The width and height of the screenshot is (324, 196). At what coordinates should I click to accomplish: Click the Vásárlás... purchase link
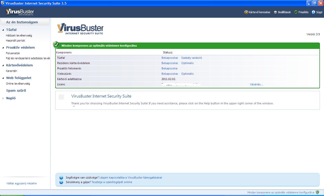point(256,84)
